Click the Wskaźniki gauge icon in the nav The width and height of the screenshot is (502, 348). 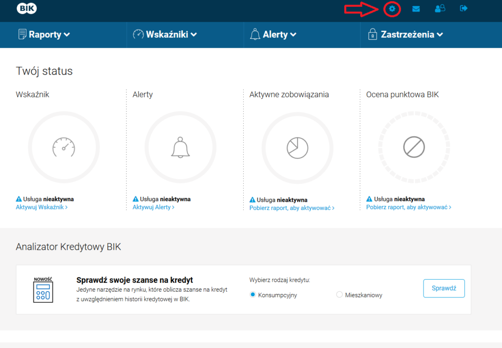138,34
